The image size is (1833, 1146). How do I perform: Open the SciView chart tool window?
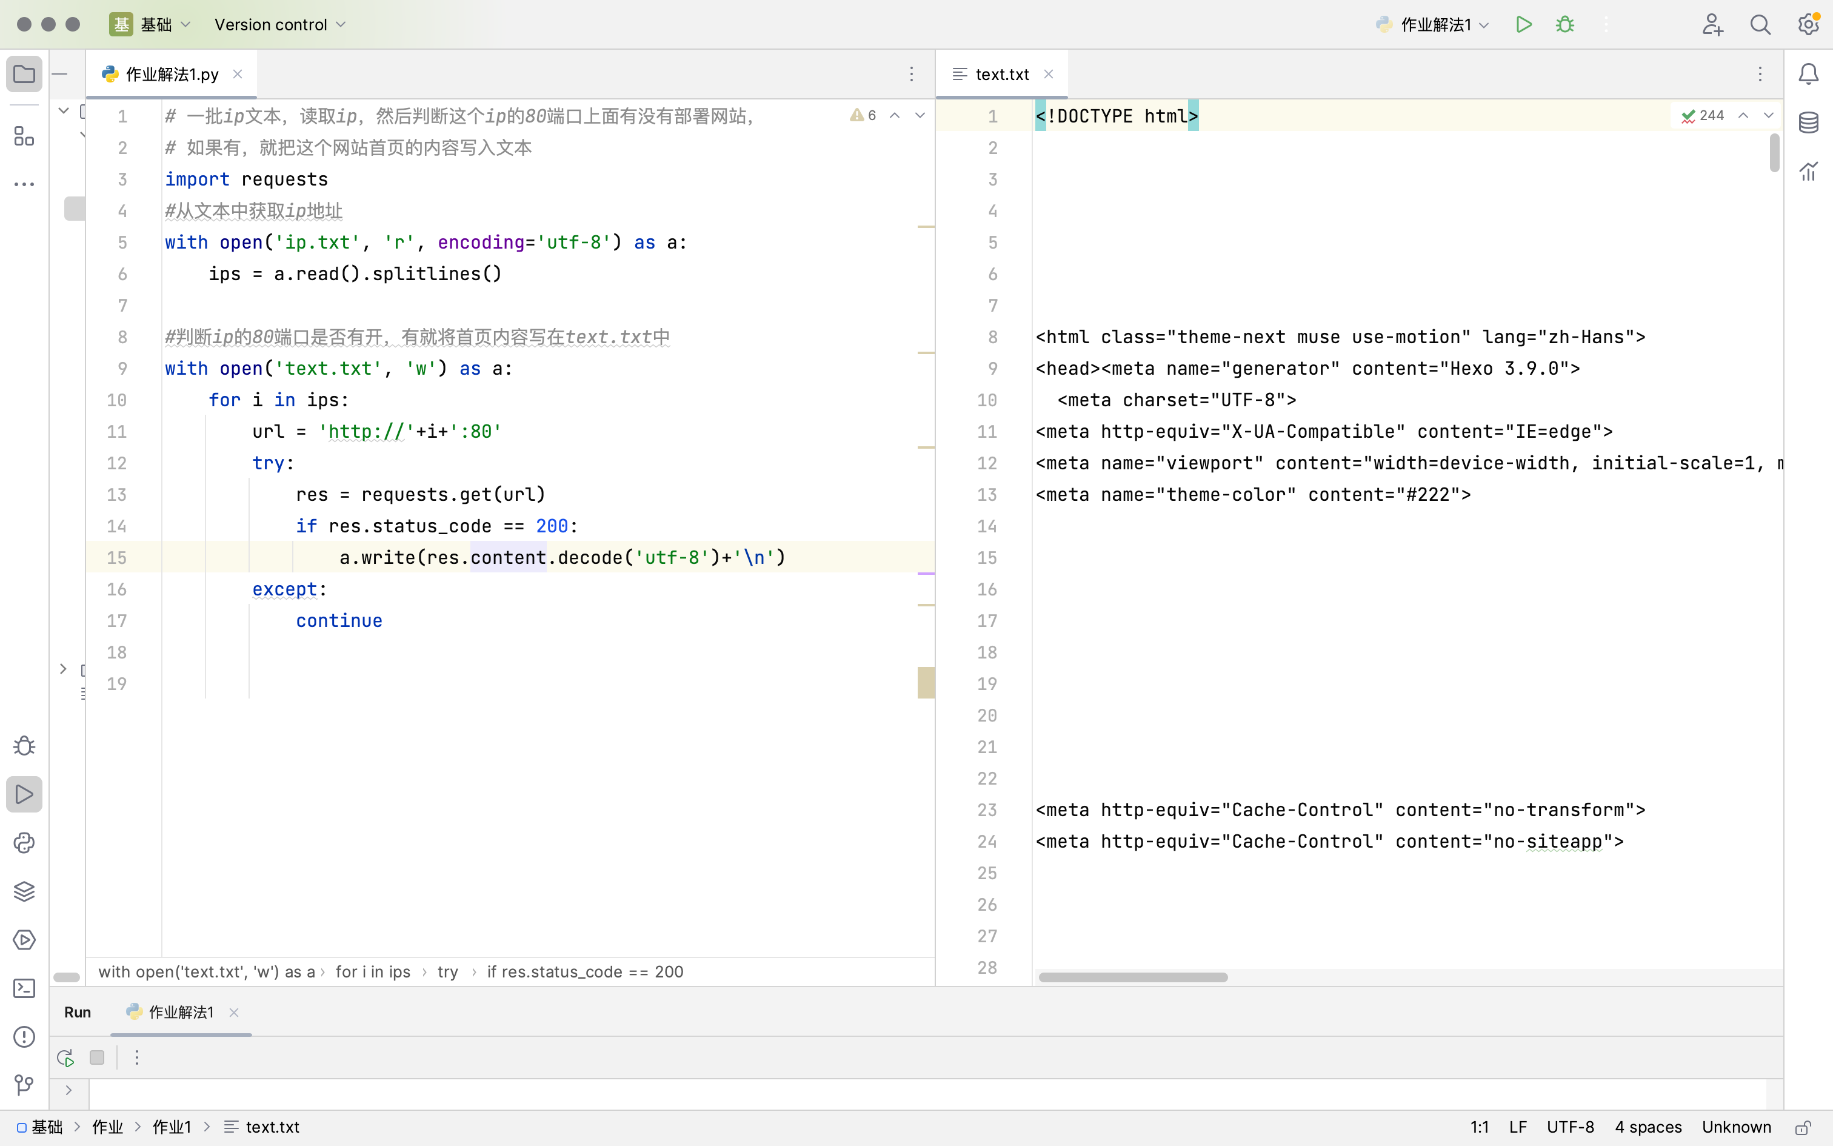(x=1809, y=171)
